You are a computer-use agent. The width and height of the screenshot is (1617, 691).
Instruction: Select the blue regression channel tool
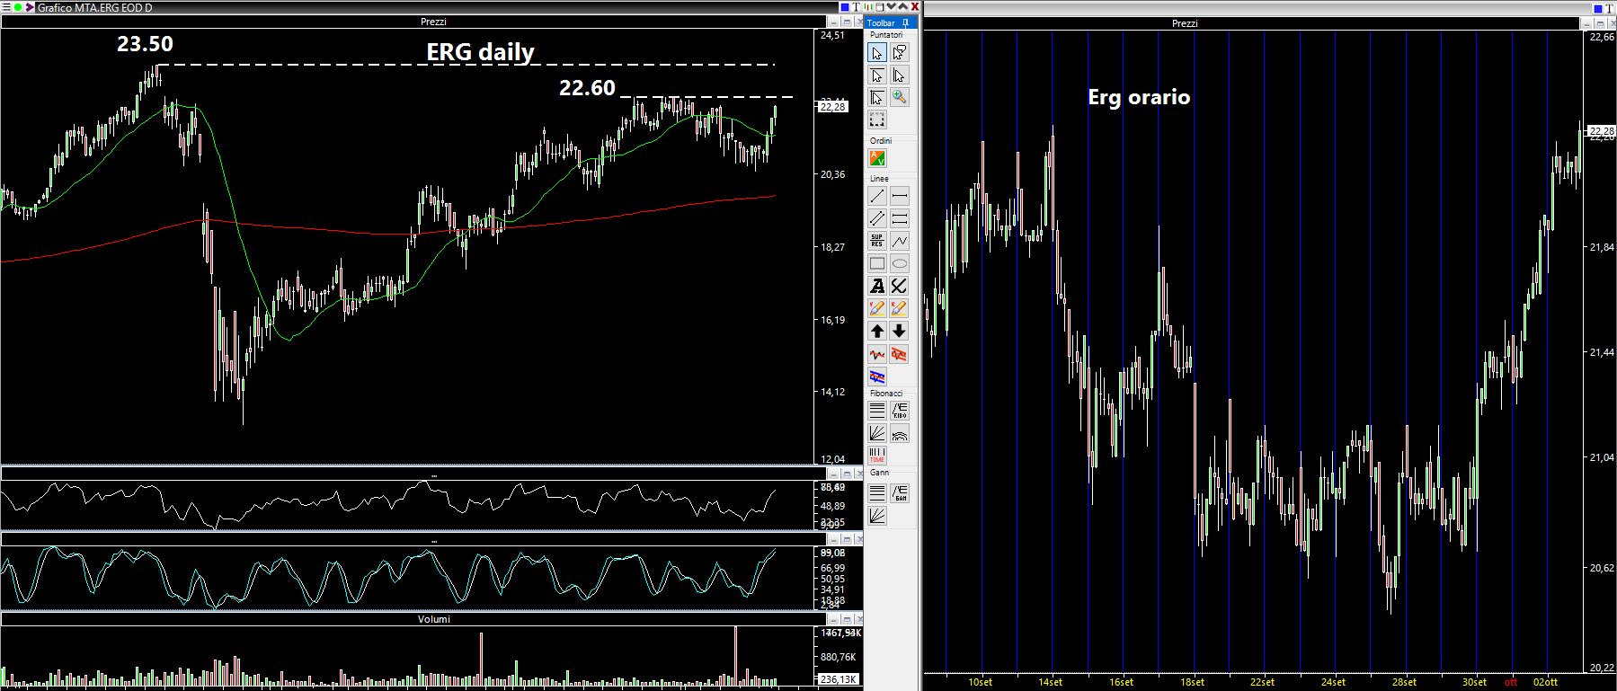click(x=877, y=377)
